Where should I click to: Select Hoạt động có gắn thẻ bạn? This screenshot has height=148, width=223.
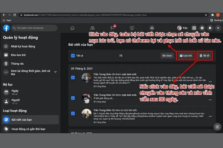[30, 129]
